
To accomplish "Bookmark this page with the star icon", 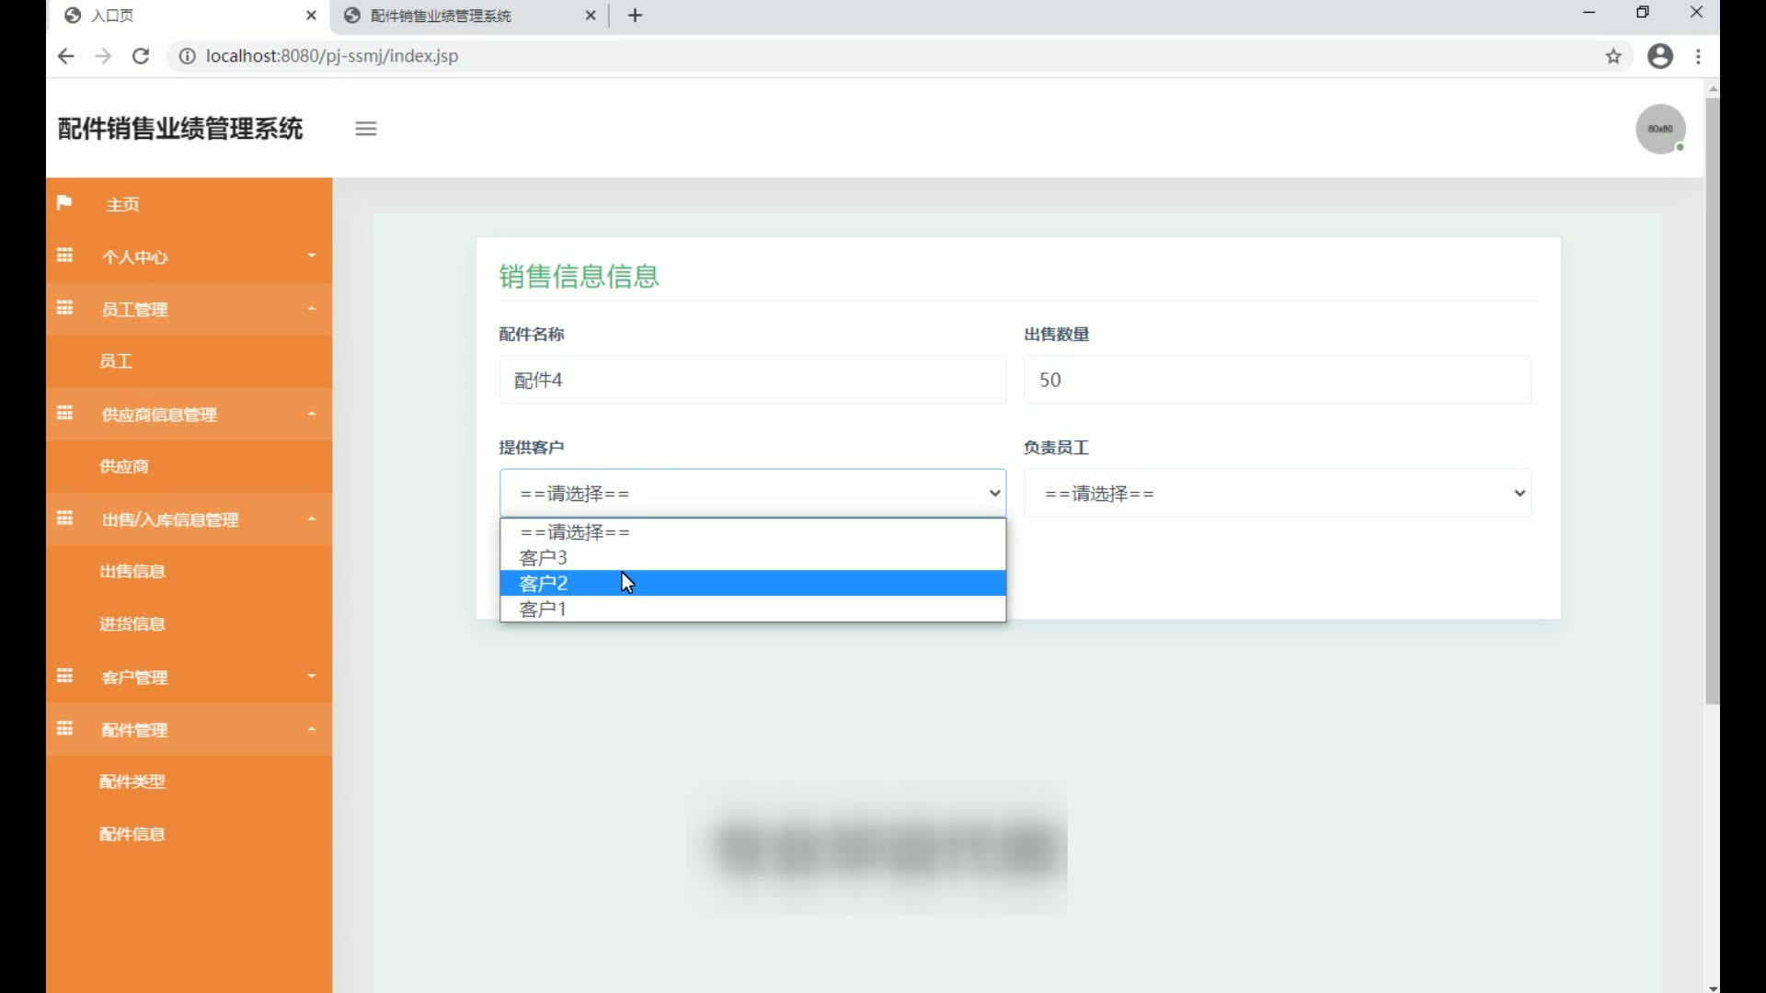I will click(1613, 56).
